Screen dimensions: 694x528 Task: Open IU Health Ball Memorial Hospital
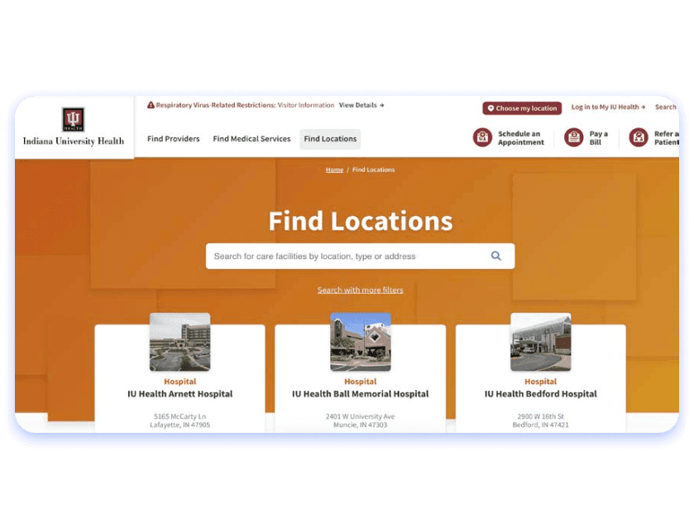coord(361,394)
